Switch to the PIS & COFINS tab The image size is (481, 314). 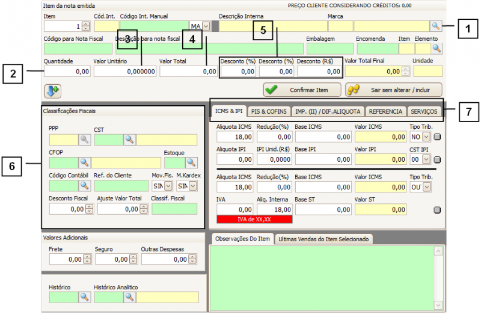(x=269, y=111)
